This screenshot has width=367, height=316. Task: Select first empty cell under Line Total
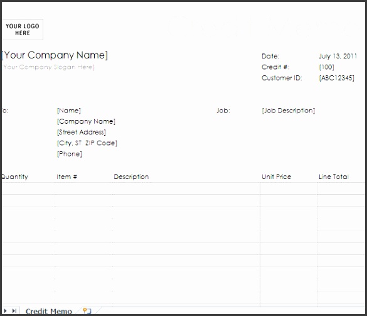click(x=341, y=188)
